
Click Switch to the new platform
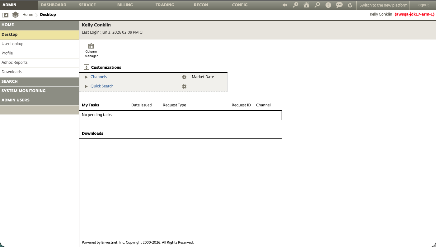[383, 5]
